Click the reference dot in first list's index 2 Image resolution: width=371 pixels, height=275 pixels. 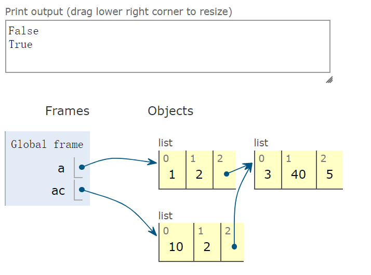pyautogui.click(x=227, y=174)
